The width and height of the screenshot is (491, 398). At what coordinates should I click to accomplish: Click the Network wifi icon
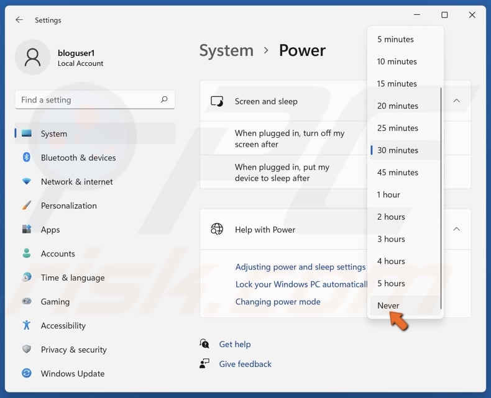point(27,181)
